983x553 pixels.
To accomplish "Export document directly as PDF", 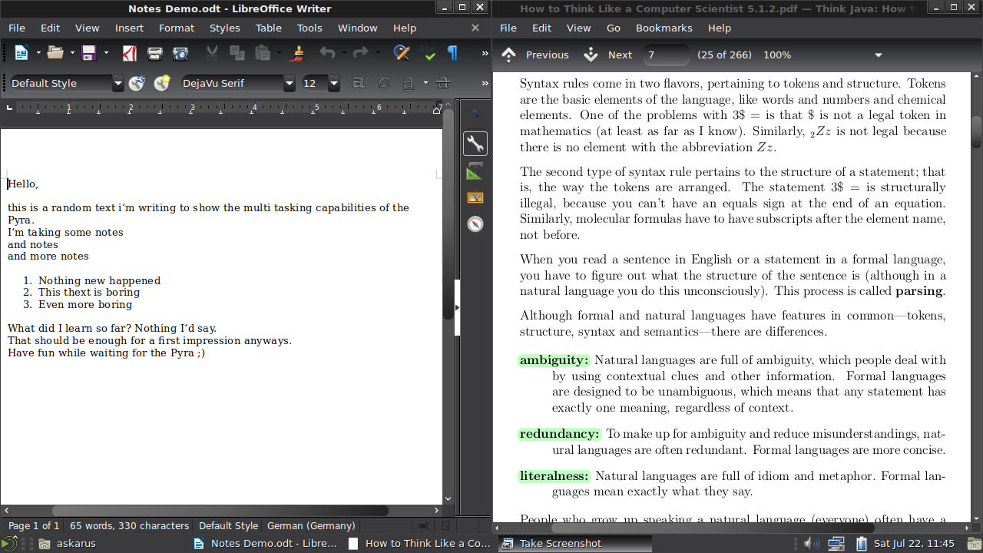I will click(129, 53).
